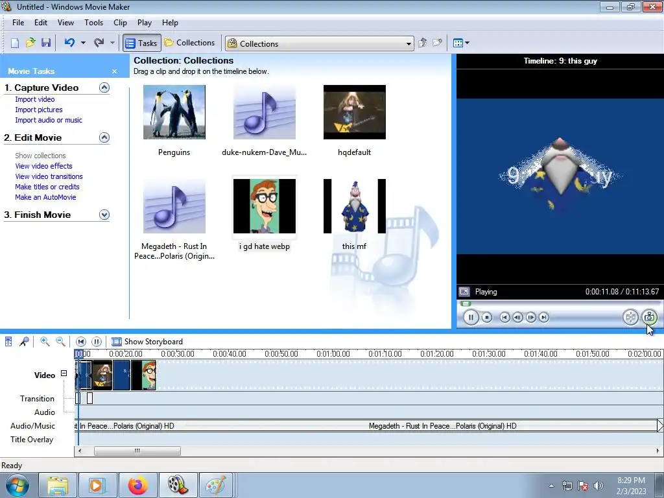
Task: Select the 'this mf' wizard clip
Action: pos(355,206)
